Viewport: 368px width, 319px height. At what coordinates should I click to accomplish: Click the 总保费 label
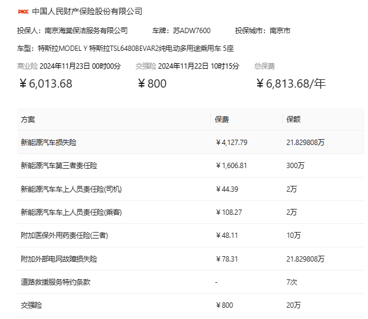point(264,66)
